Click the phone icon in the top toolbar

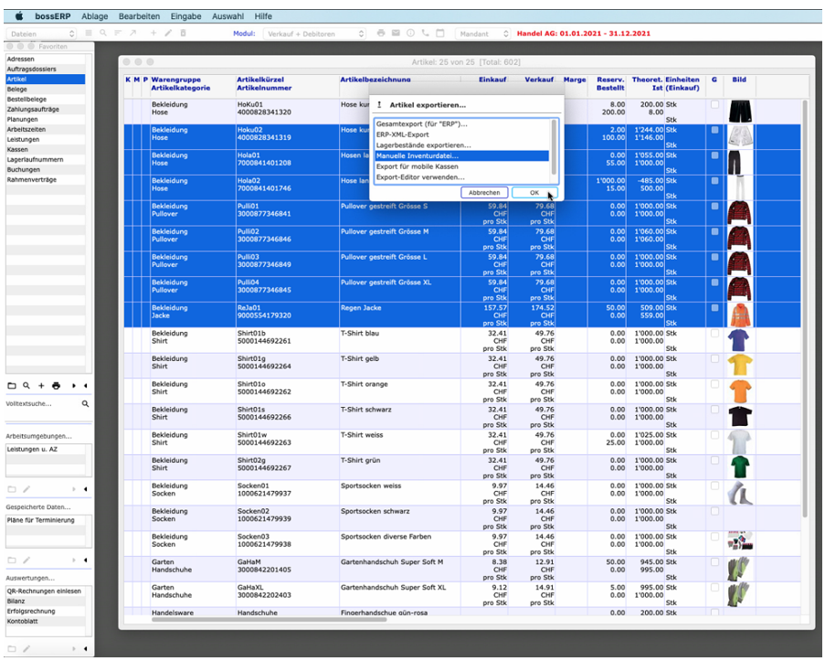point(425,33)
